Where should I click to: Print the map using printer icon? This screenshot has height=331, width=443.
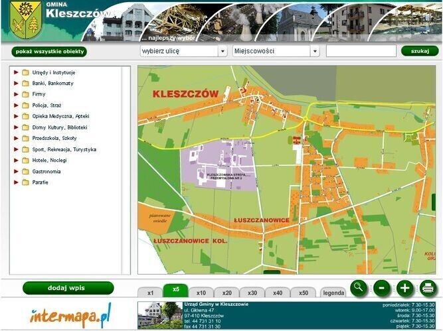pyautogui.click(x=428, y=288)
